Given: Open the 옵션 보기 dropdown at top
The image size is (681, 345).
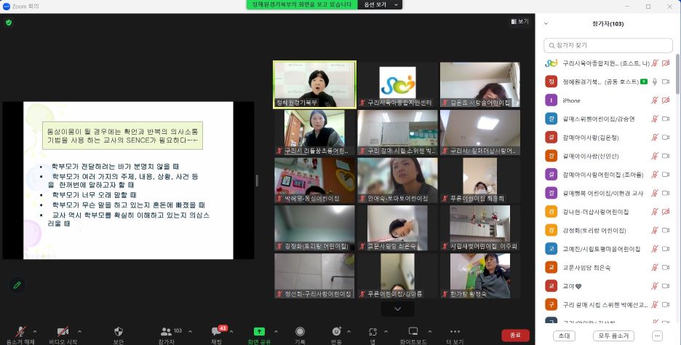Looking at the screenshot, I should (381, 5).
